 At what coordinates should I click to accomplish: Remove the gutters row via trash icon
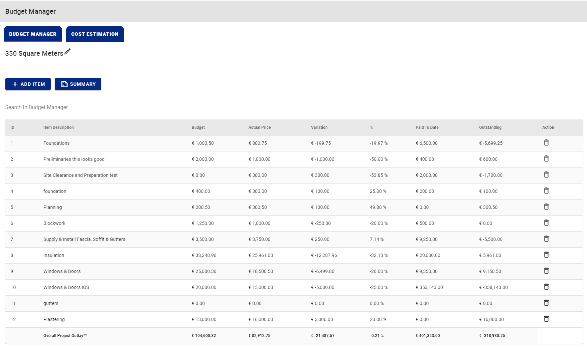click(546, 303)
